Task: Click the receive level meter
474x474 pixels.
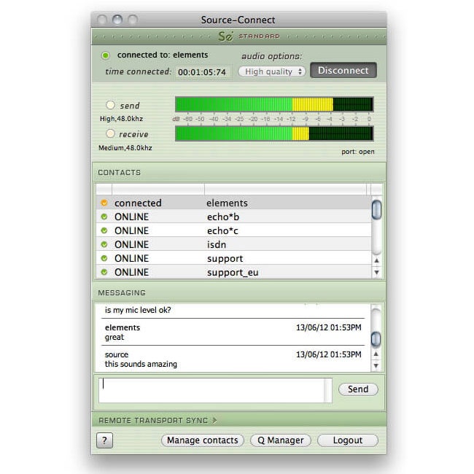Action: pyautogui.click(x=274, y=133)
